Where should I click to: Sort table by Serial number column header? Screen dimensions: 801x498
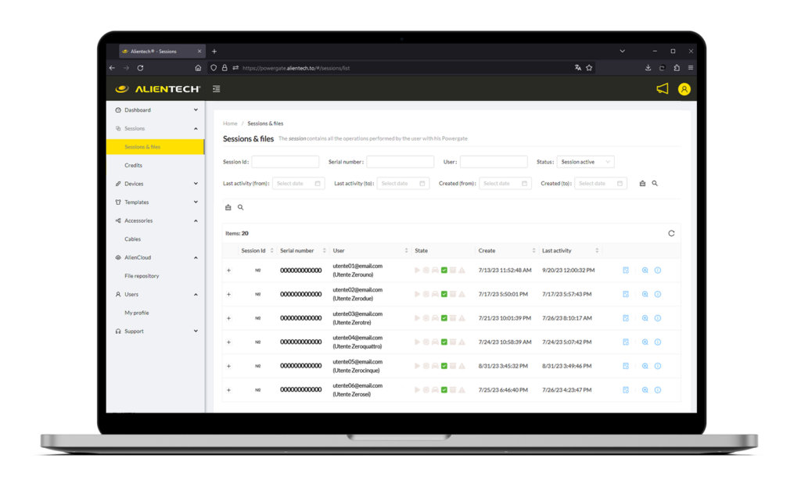[x=297, y=251]
